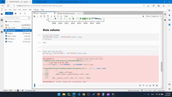Toggle Simple interface mode switch

[x=10, y=91]
